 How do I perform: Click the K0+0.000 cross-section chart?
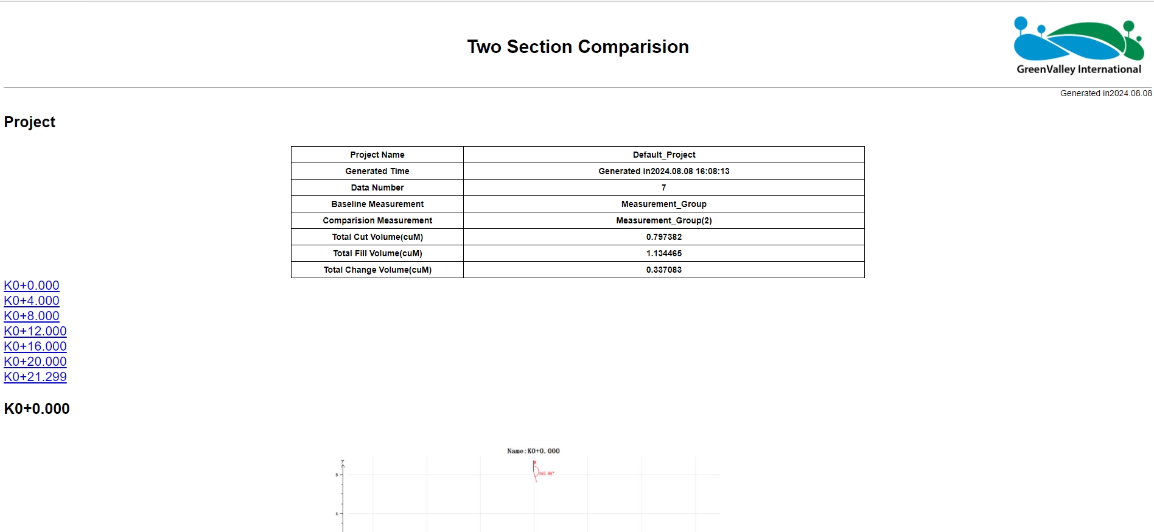point(531,490)
